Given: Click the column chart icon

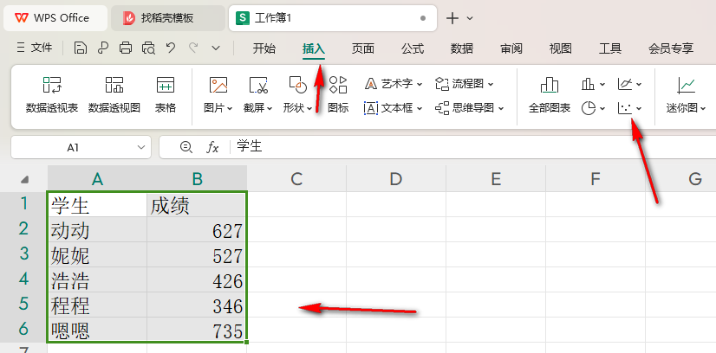Looking at the screenshot, I should coord(588,84).
